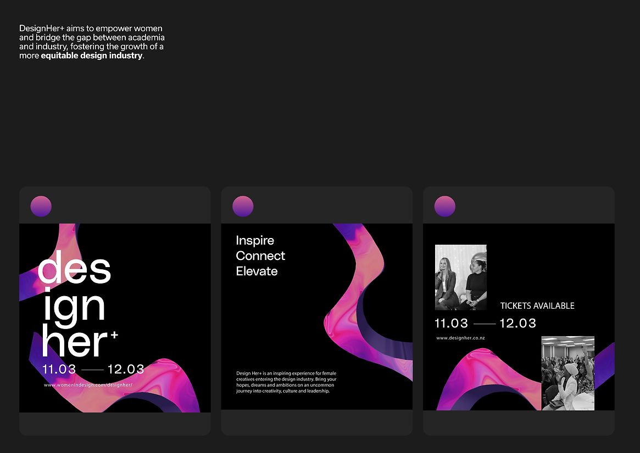Click the large 'ign' title text
Screen dimensions: 640x453
pyautogui.click(x=74, y=306)
